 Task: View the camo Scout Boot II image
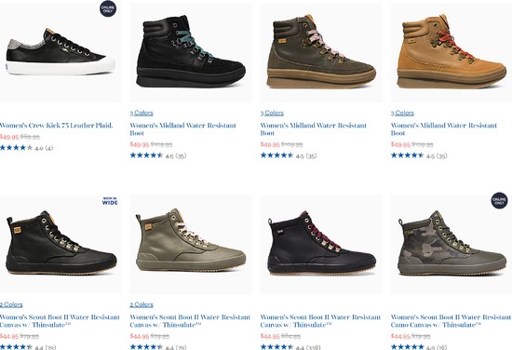click(451, 243)
